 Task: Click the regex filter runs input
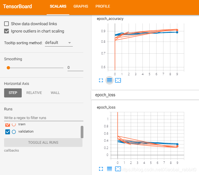pos(44,118)
